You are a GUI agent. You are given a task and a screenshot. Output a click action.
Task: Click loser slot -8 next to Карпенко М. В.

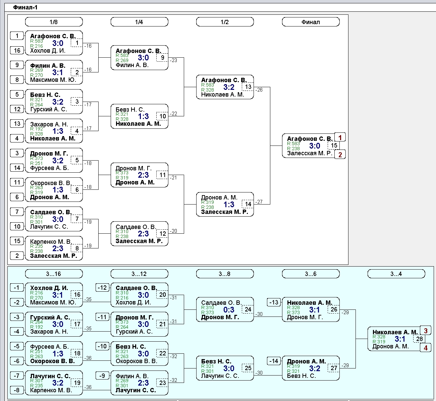17,390
